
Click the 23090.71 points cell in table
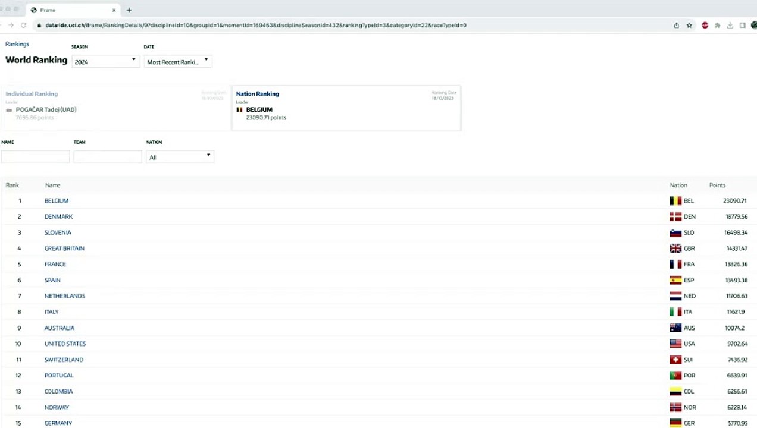point(735,201)
